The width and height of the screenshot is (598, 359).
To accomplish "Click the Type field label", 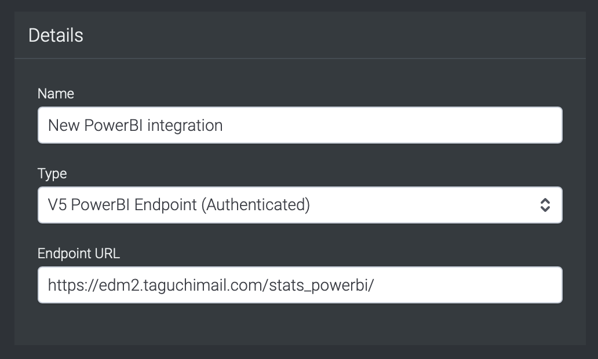I will [52, 173].
